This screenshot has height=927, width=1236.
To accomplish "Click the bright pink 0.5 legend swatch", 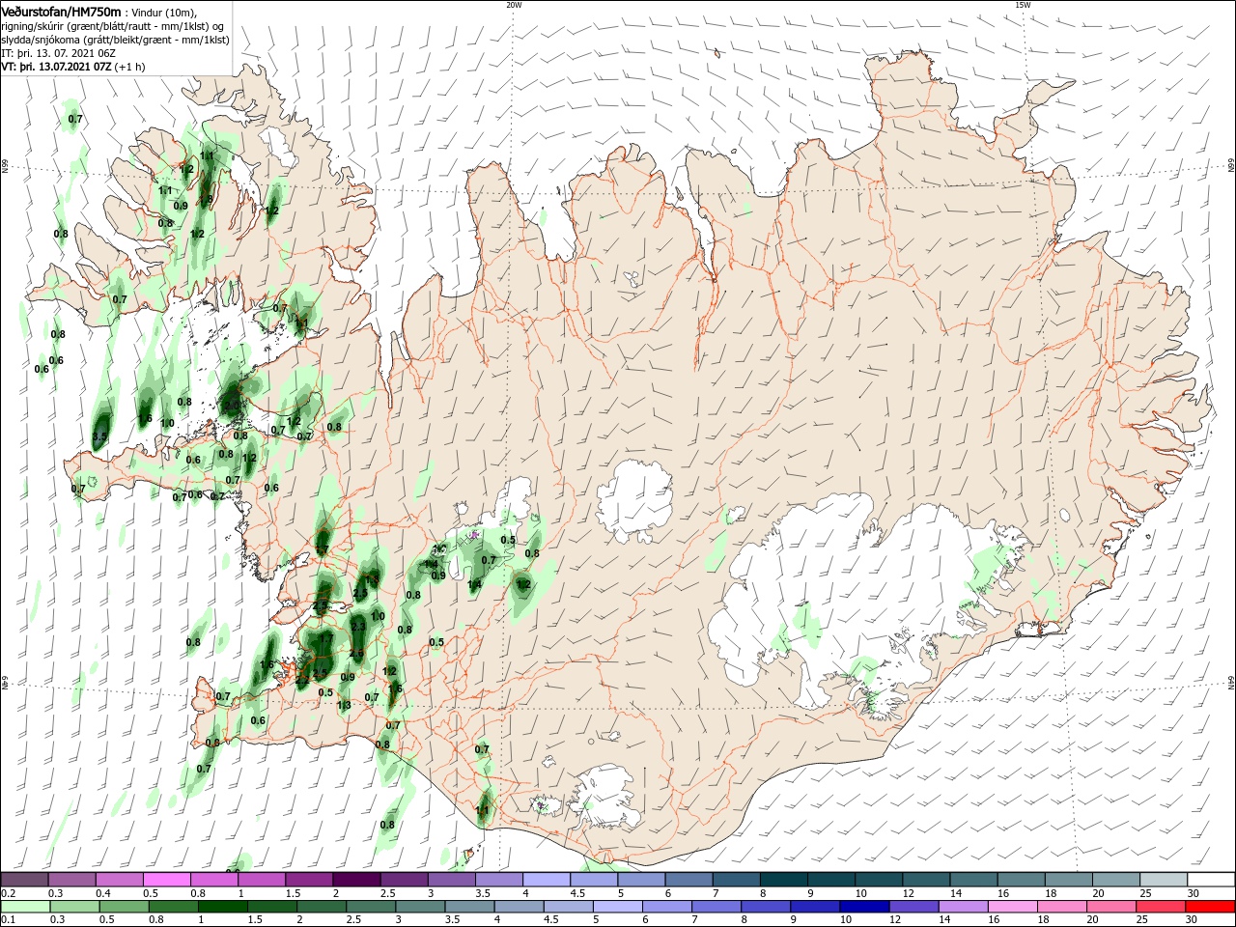I will click(166, 880).
